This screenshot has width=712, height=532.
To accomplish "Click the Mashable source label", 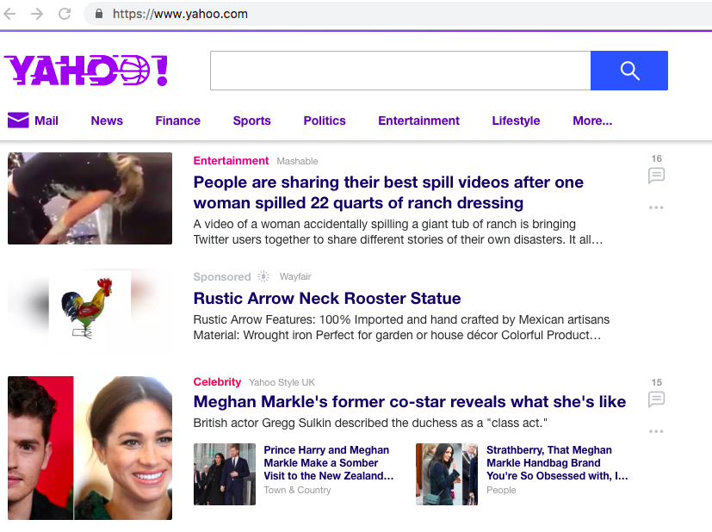I will click(x=297, y=161).
